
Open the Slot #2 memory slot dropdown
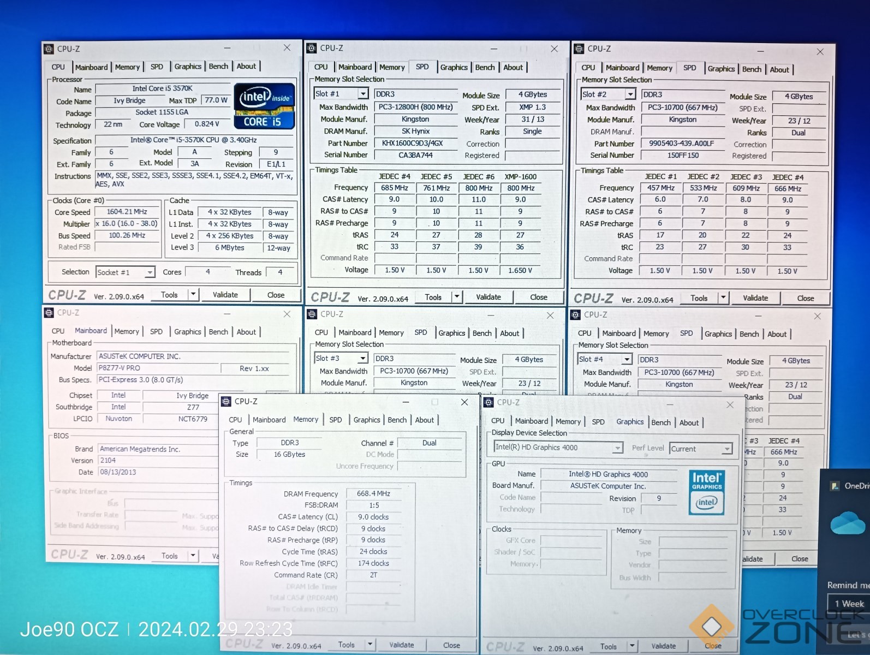(x=630, y=94)
